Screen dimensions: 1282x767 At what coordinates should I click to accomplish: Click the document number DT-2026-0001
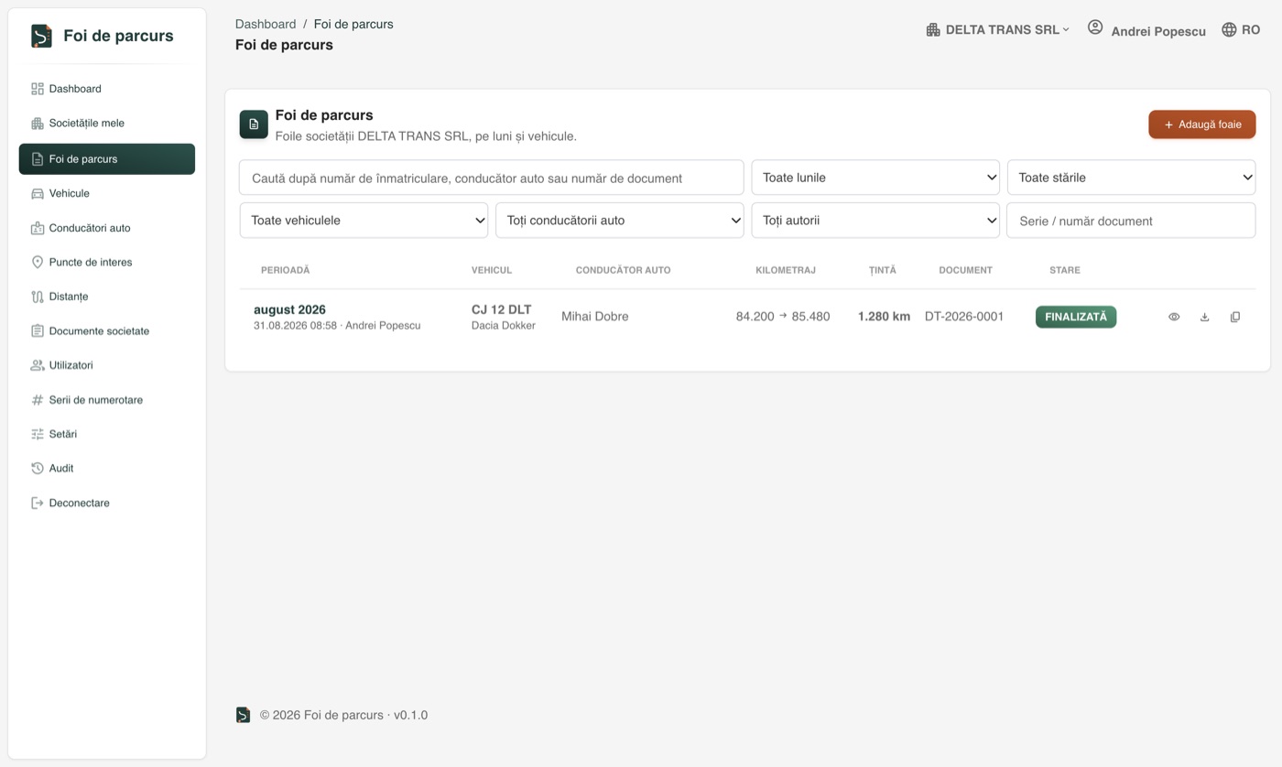click(x=964, y=317)
